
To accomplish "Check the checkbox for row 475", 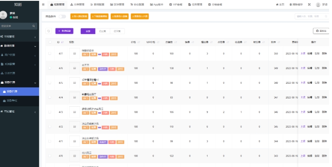I will click(x=50, y=82).
